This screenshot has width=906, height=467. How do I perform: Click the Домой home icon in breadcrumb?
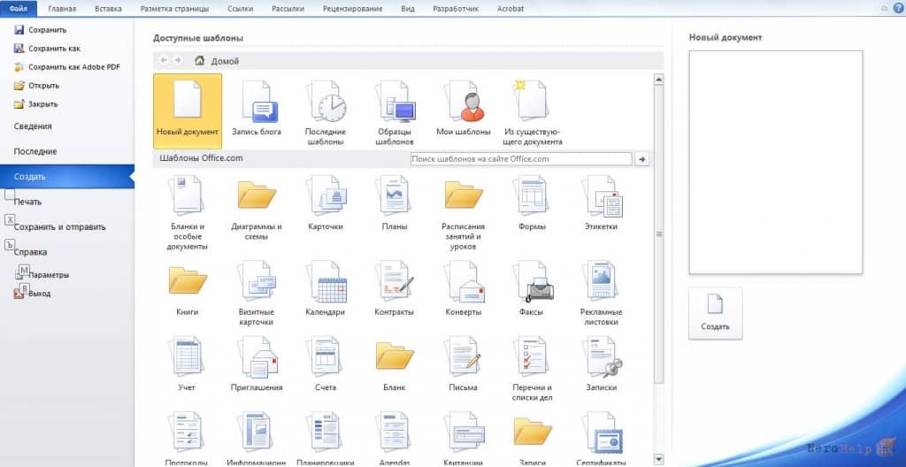coord(199,60)
